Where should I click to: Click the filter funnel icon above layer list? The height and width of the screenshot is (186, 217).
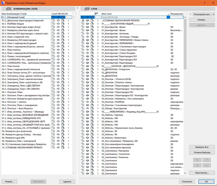coord(191,15)
